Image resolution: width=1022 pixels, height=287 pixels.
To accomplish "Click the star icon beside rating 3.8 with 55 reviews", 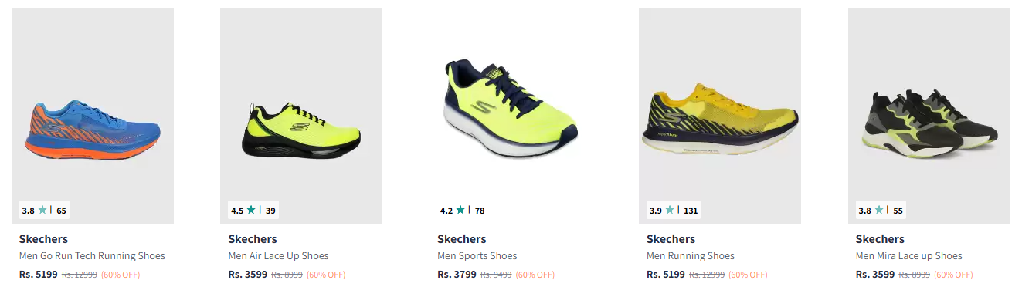I will 879,210.
